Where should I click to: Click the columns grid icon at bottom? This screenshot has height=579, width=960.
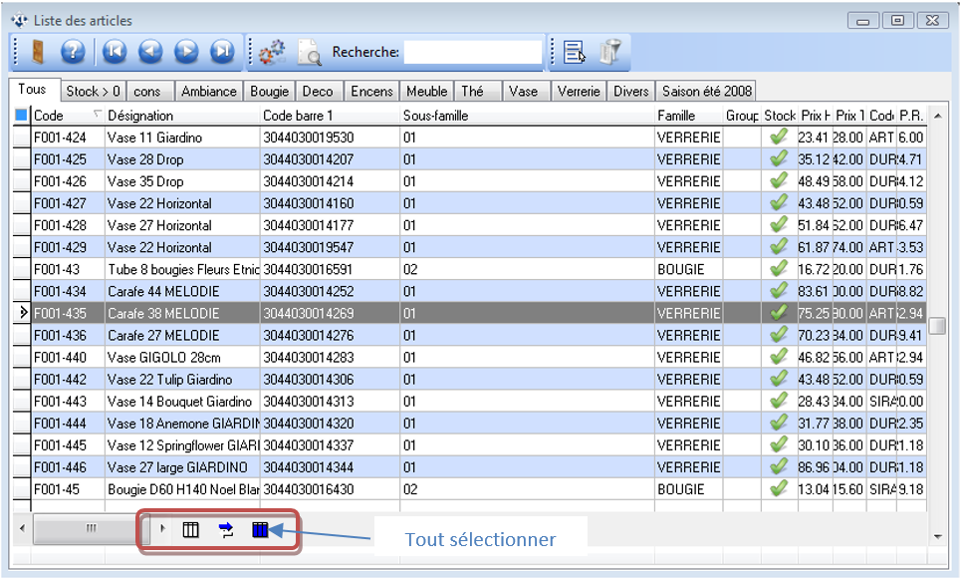pyautogui.click(x=190, y=530)
